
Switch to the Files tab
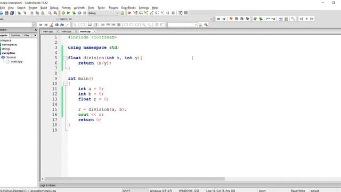pos(27,35)
